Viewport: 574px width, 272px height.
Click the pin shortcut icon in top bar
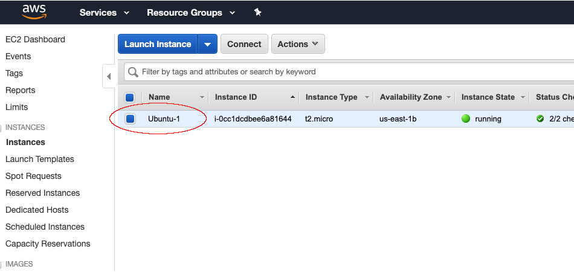[257, 12]
